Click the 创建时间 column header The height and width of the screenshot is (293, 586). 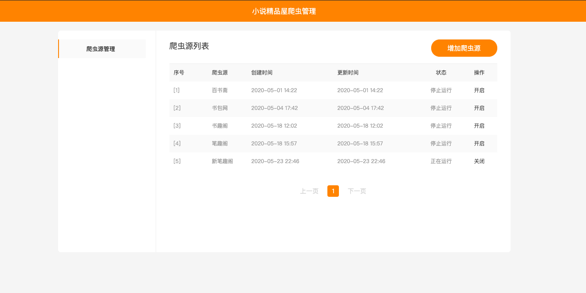[262, 73]
